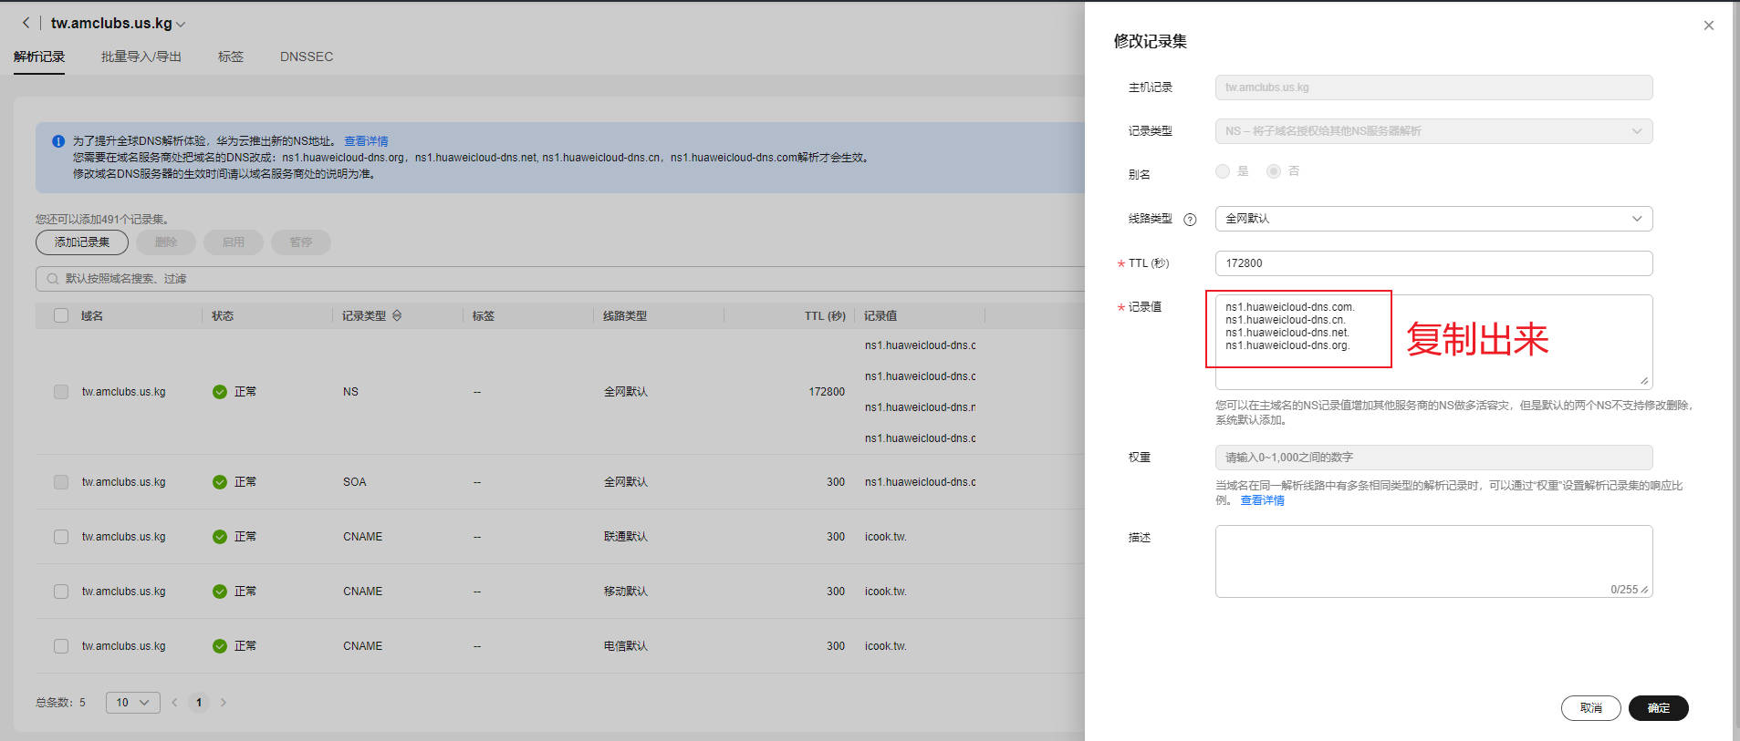Open the DNSSEC tab

point(306,57)
